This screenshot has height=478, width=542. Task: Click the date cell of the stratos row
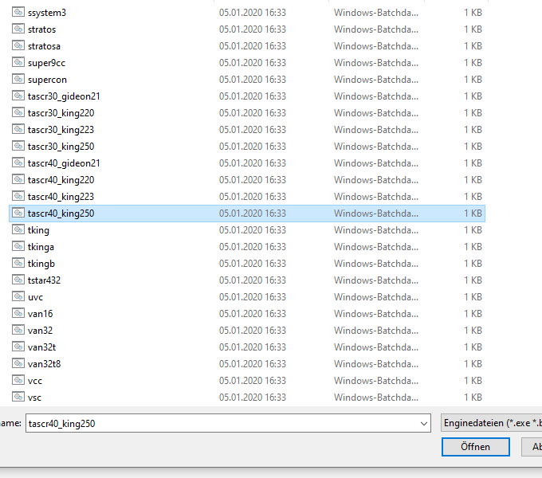click(x=253, y=29)
